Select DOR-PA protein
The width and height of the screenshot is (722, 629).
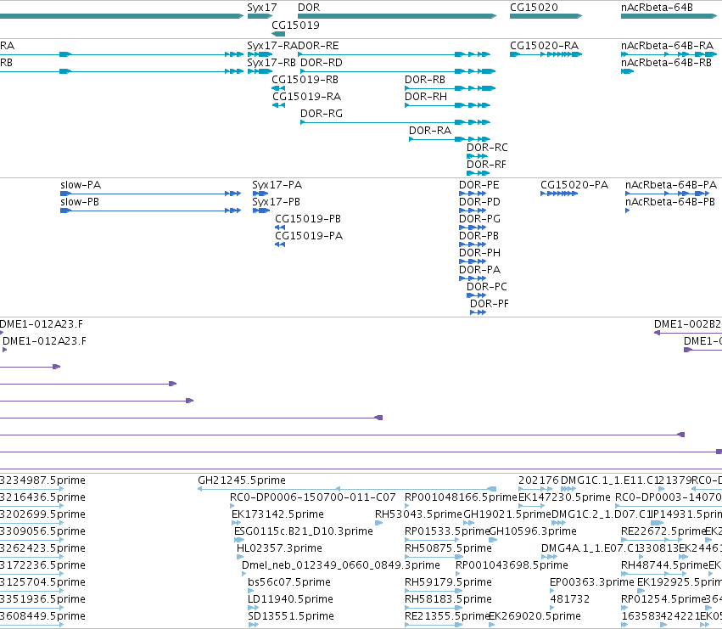[x=480, y=271]
